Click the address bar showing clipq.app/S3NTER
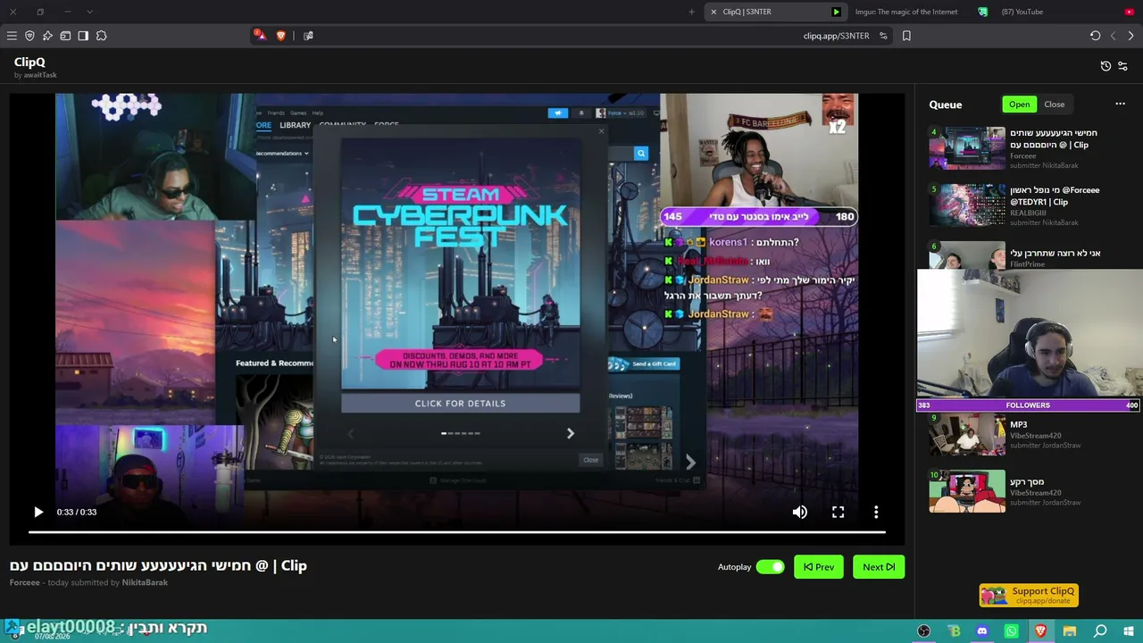 (836, 36)
